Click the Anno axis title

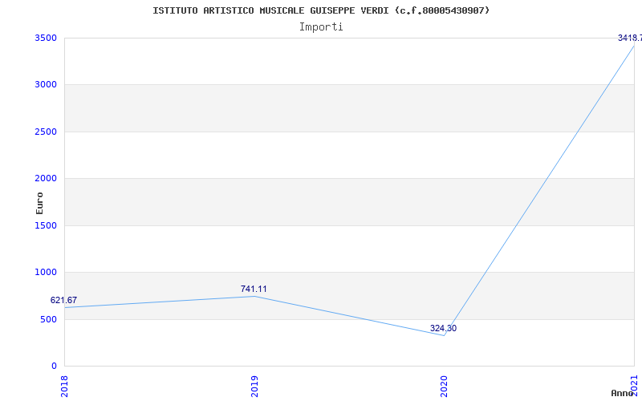click(x=622, y=393)
